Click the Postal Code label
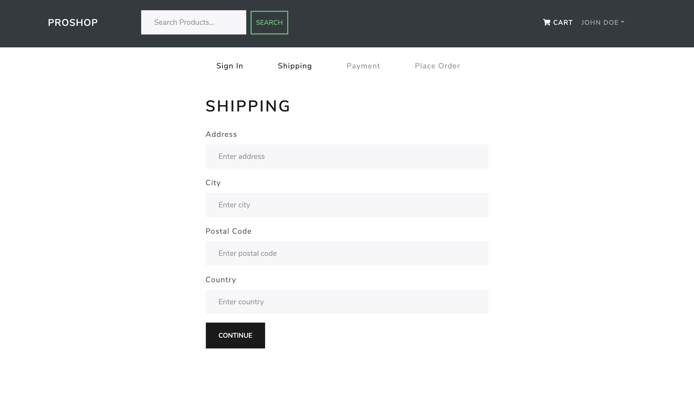Viewport: 694px width, 405px height. (228, 231)
